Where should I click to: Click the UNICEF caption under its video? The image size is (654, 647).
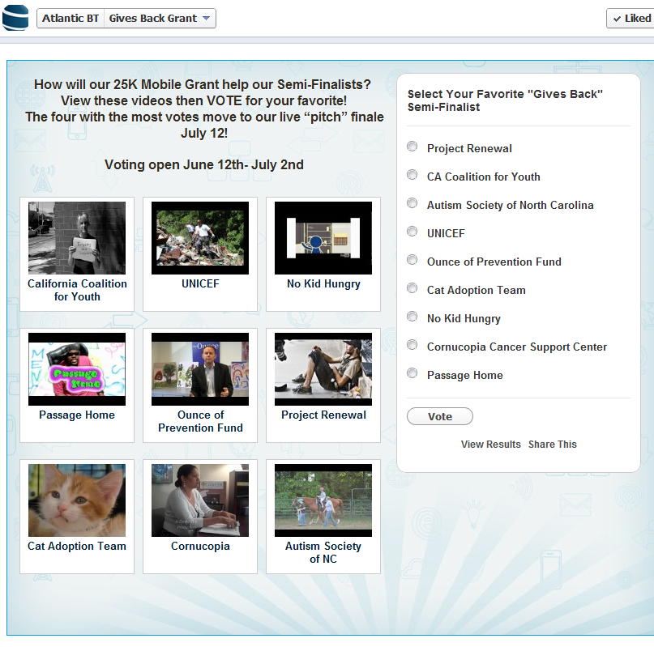point(200,284)
